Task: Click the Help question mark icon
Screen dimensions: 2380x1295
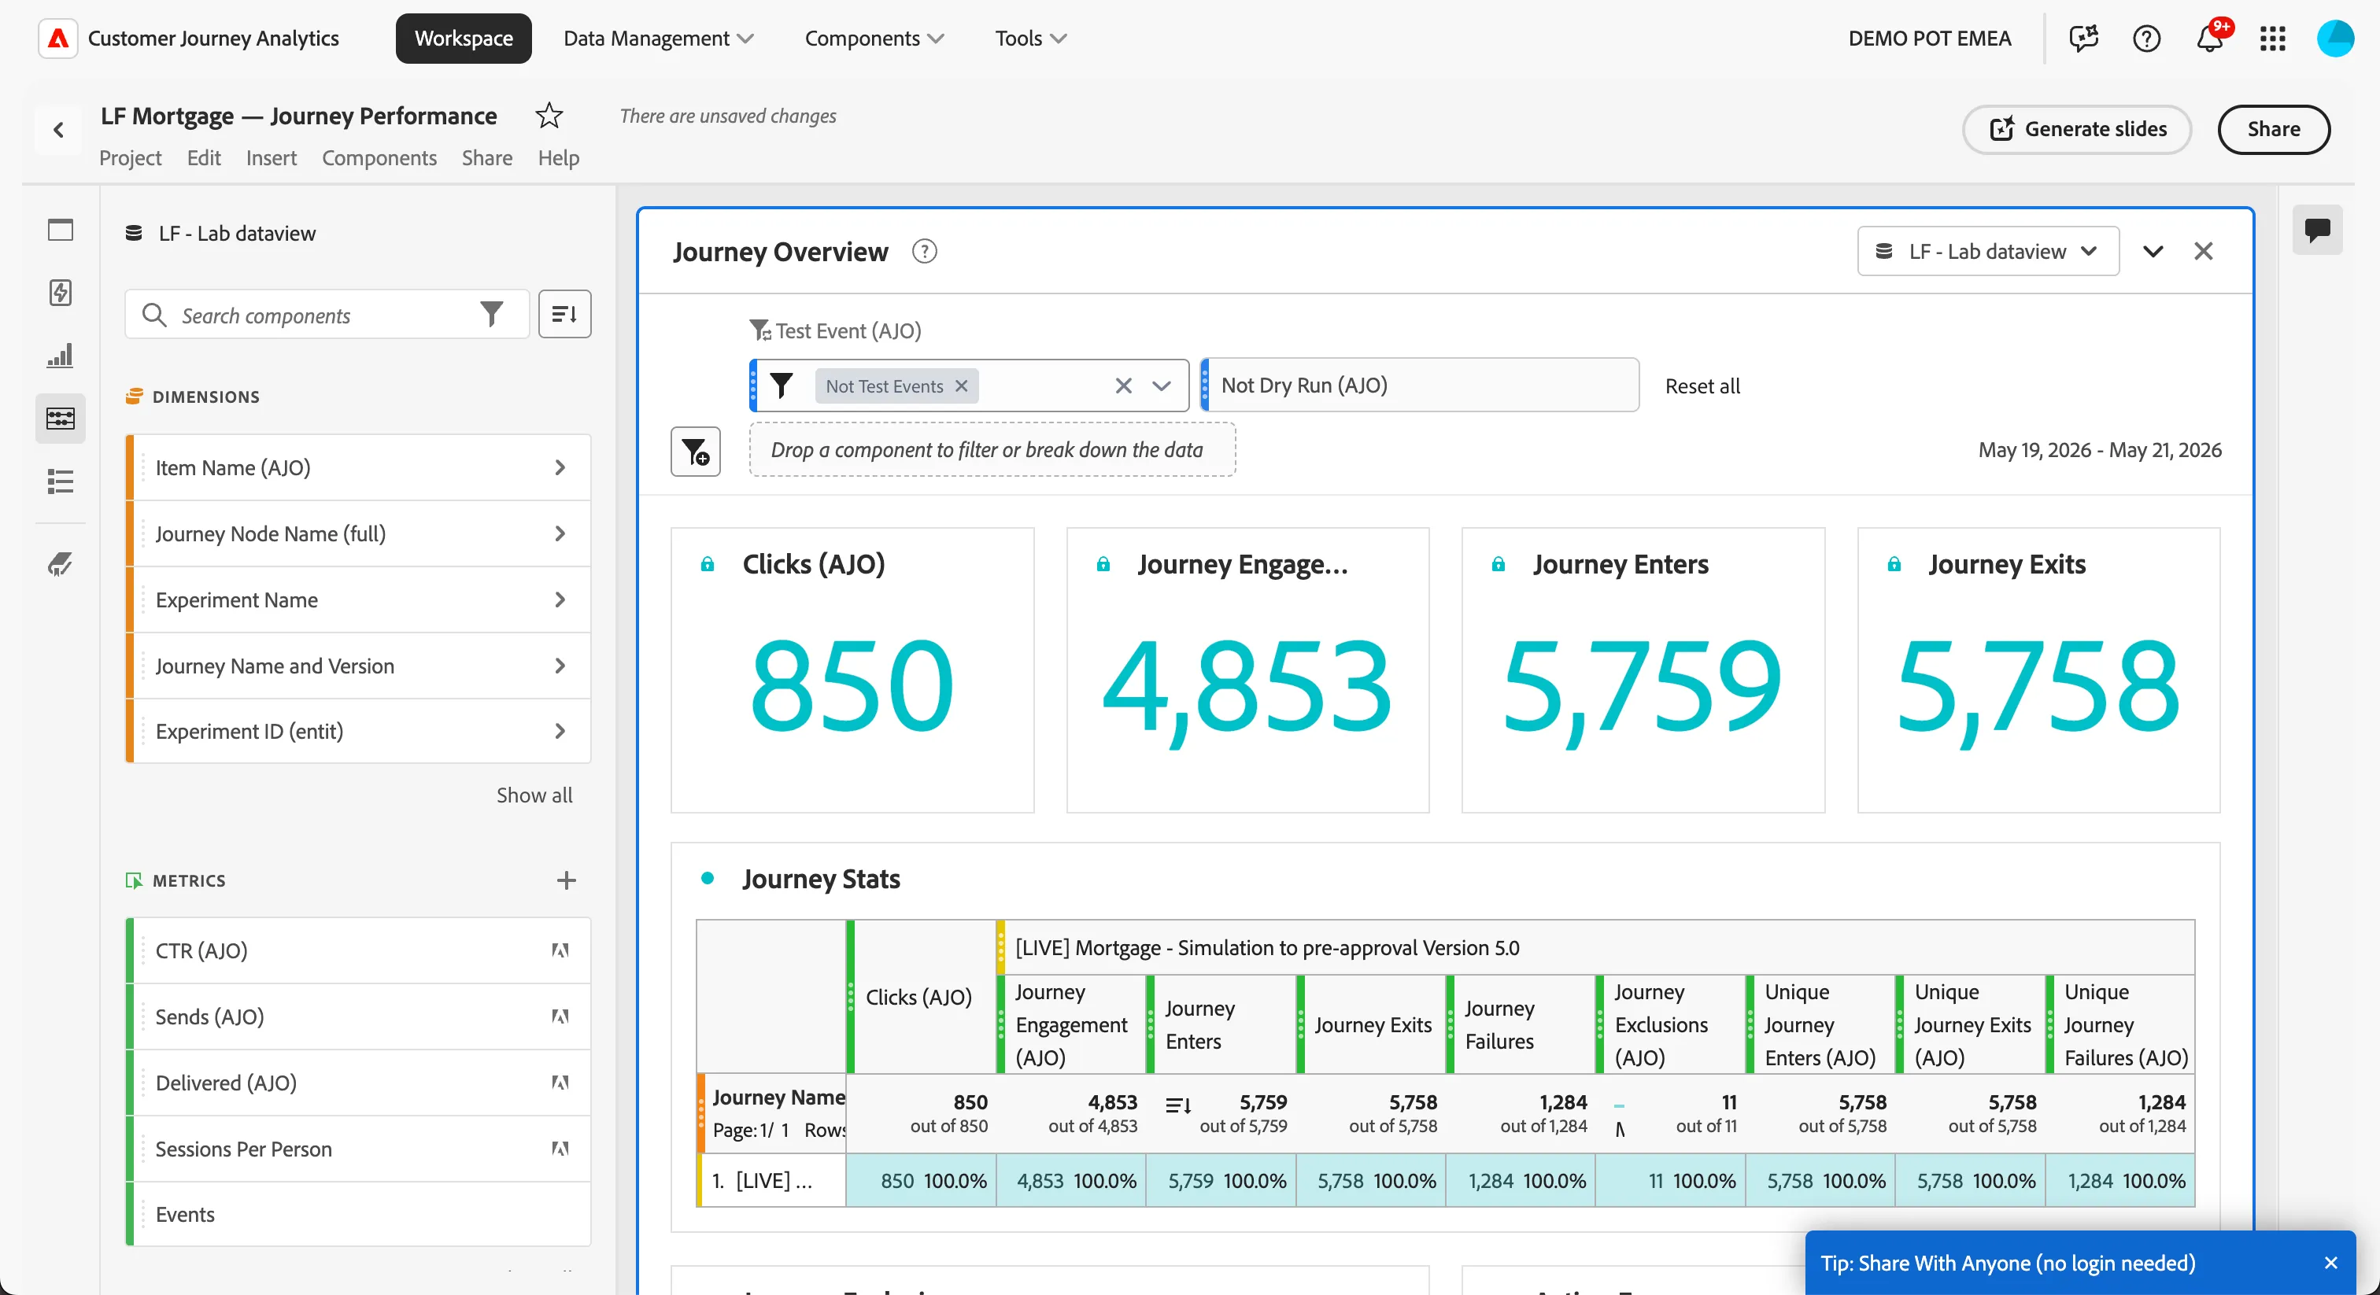Action: pyautogui.click(x=2146, y=38)
